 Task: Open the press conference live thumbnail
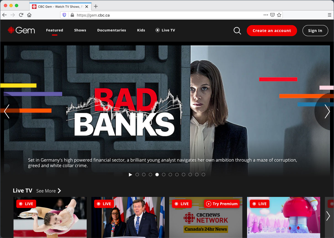(128, 217)
